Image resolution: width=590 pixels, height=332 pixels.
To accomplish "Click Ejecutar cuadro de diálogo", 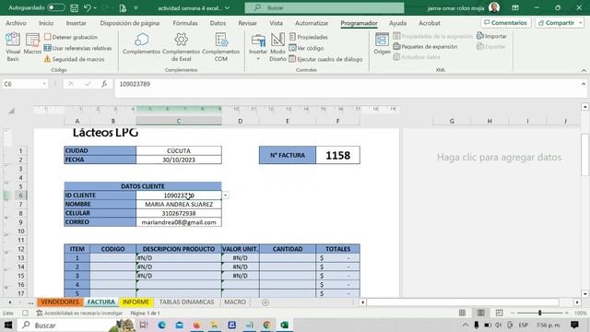I will 325,59.
